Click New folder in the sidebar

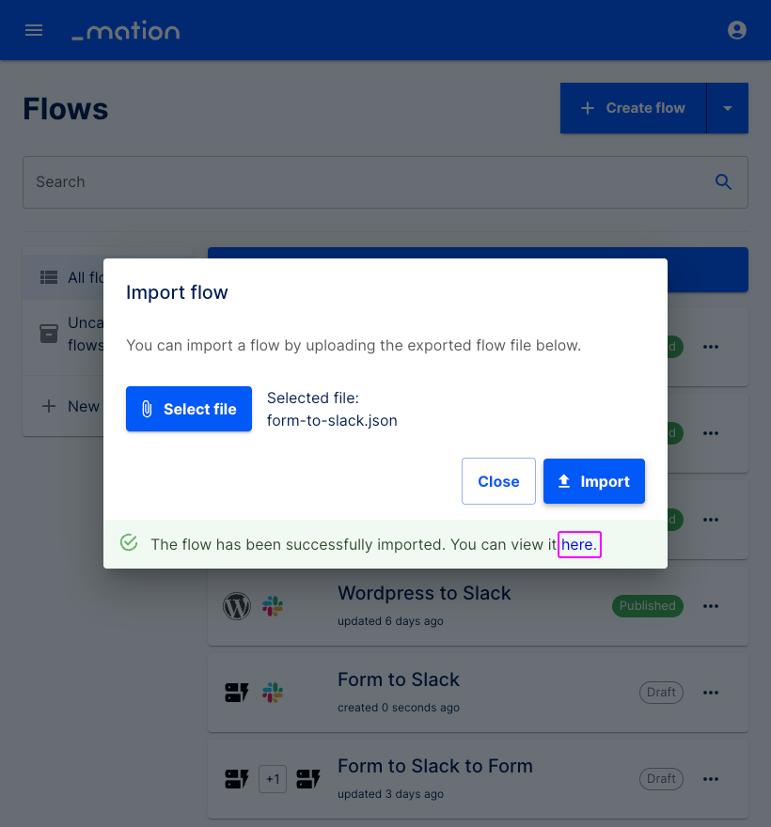(x=75, y=406)
